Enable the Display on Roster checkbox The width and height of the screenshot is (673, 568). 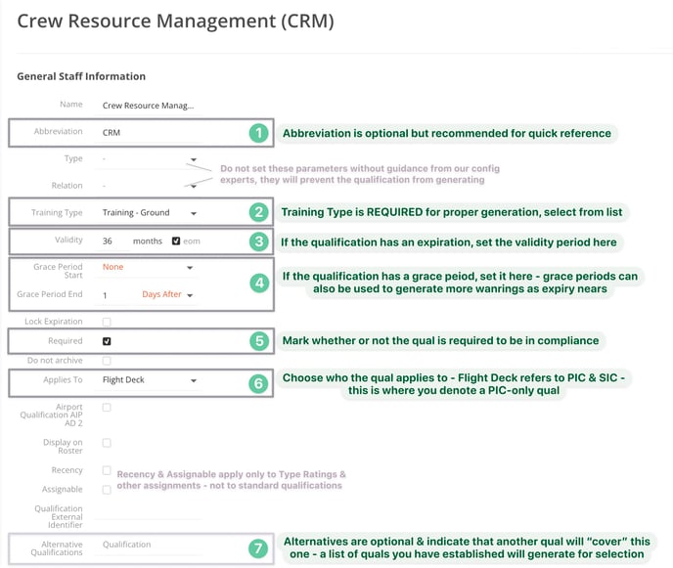point(107,443)
